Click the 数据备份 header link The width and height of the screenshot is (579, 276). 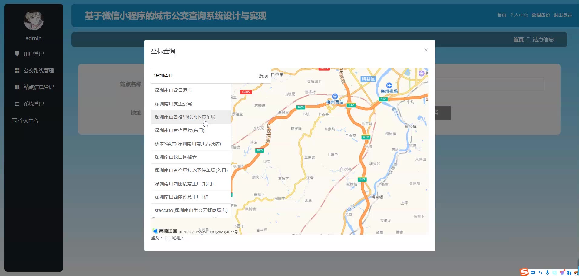tap(541, 15)
